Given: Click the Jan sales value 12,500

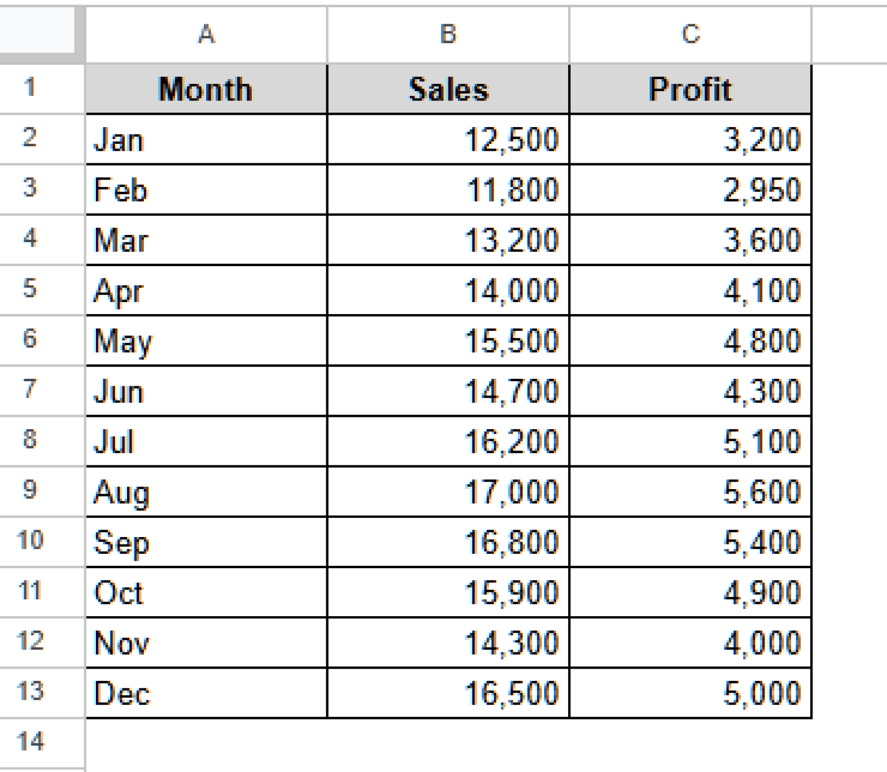Looking at the screenshot, I should 448,139.
